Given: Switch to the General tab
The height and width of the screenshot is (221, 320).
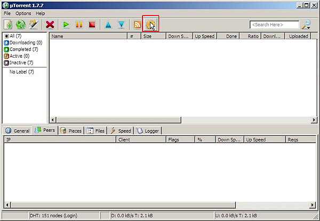Looking at the screenshot, I should [18, 131].
